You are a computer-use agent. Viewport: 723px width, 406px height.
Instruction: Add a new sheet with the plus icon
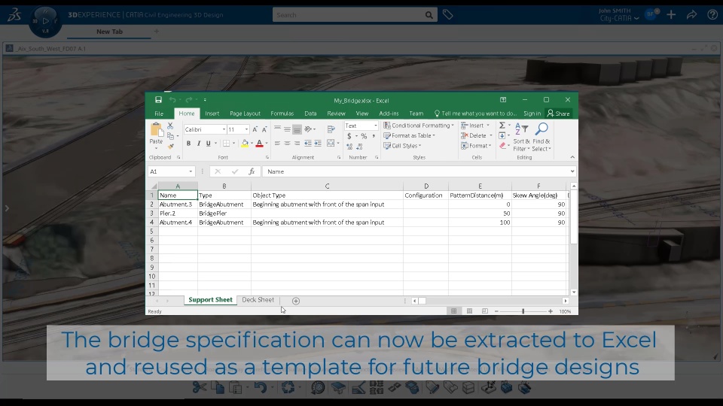point(296,301)
